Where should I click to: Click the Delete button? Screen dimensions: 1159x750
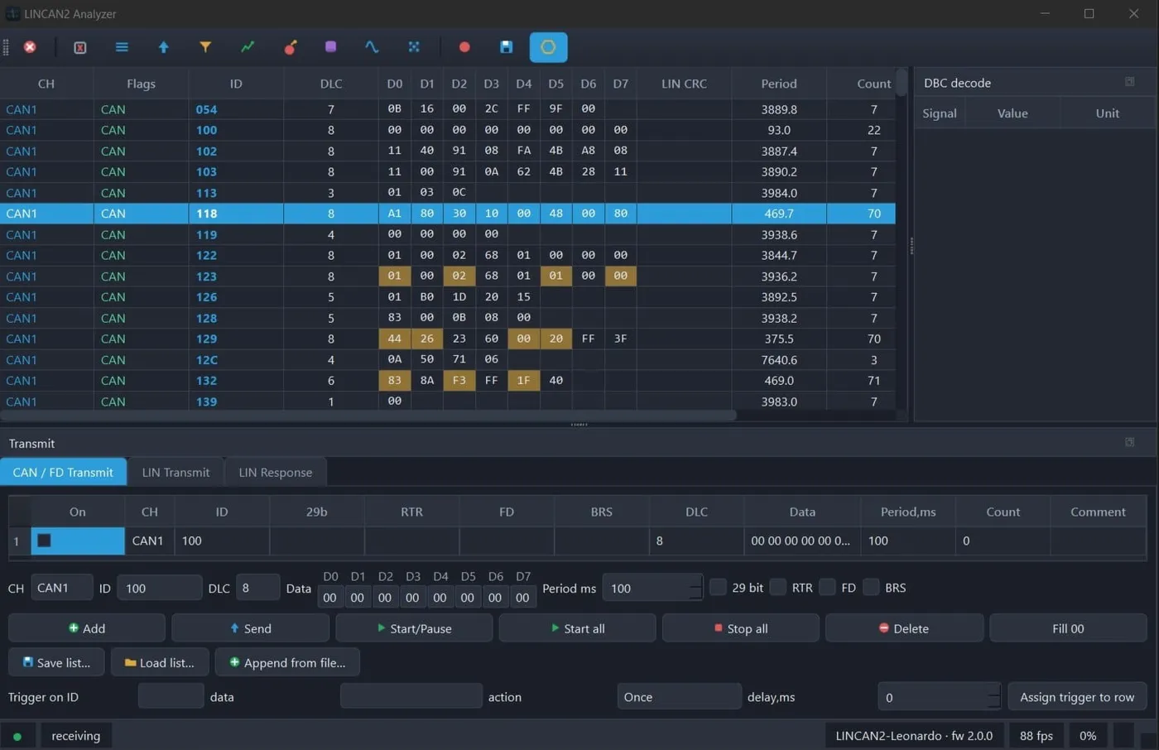[904, 628]
